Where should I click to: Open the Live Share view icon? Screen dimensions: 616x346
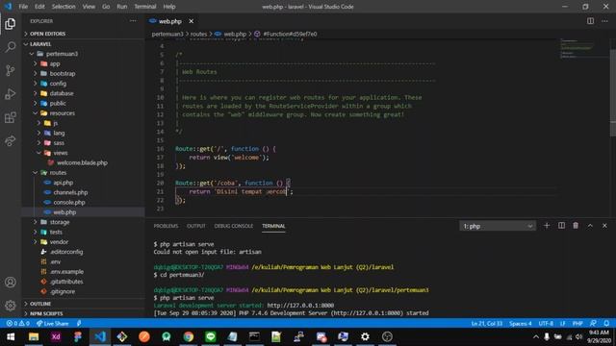click(11, 141)
